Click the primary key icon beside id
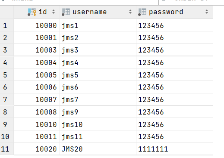Screen dimensions: 224x158 [32, 12]
